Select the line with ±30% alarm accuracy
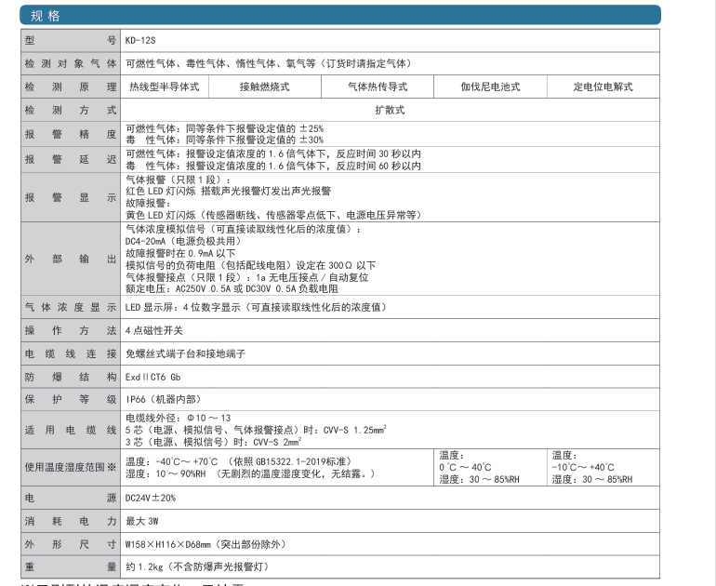 pyautogui.click(x=224, y=140)
